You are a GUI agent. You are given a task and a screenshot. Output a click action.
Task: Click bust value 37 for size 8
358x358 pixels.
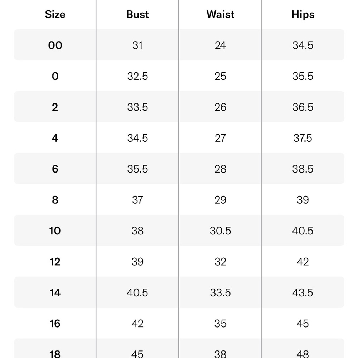coord(137,200)
